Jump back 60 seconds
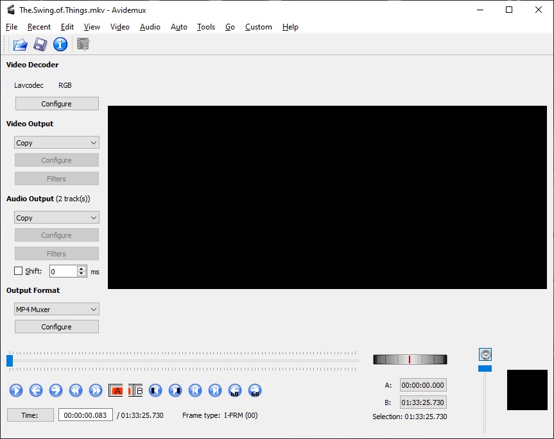 [235, 390]
